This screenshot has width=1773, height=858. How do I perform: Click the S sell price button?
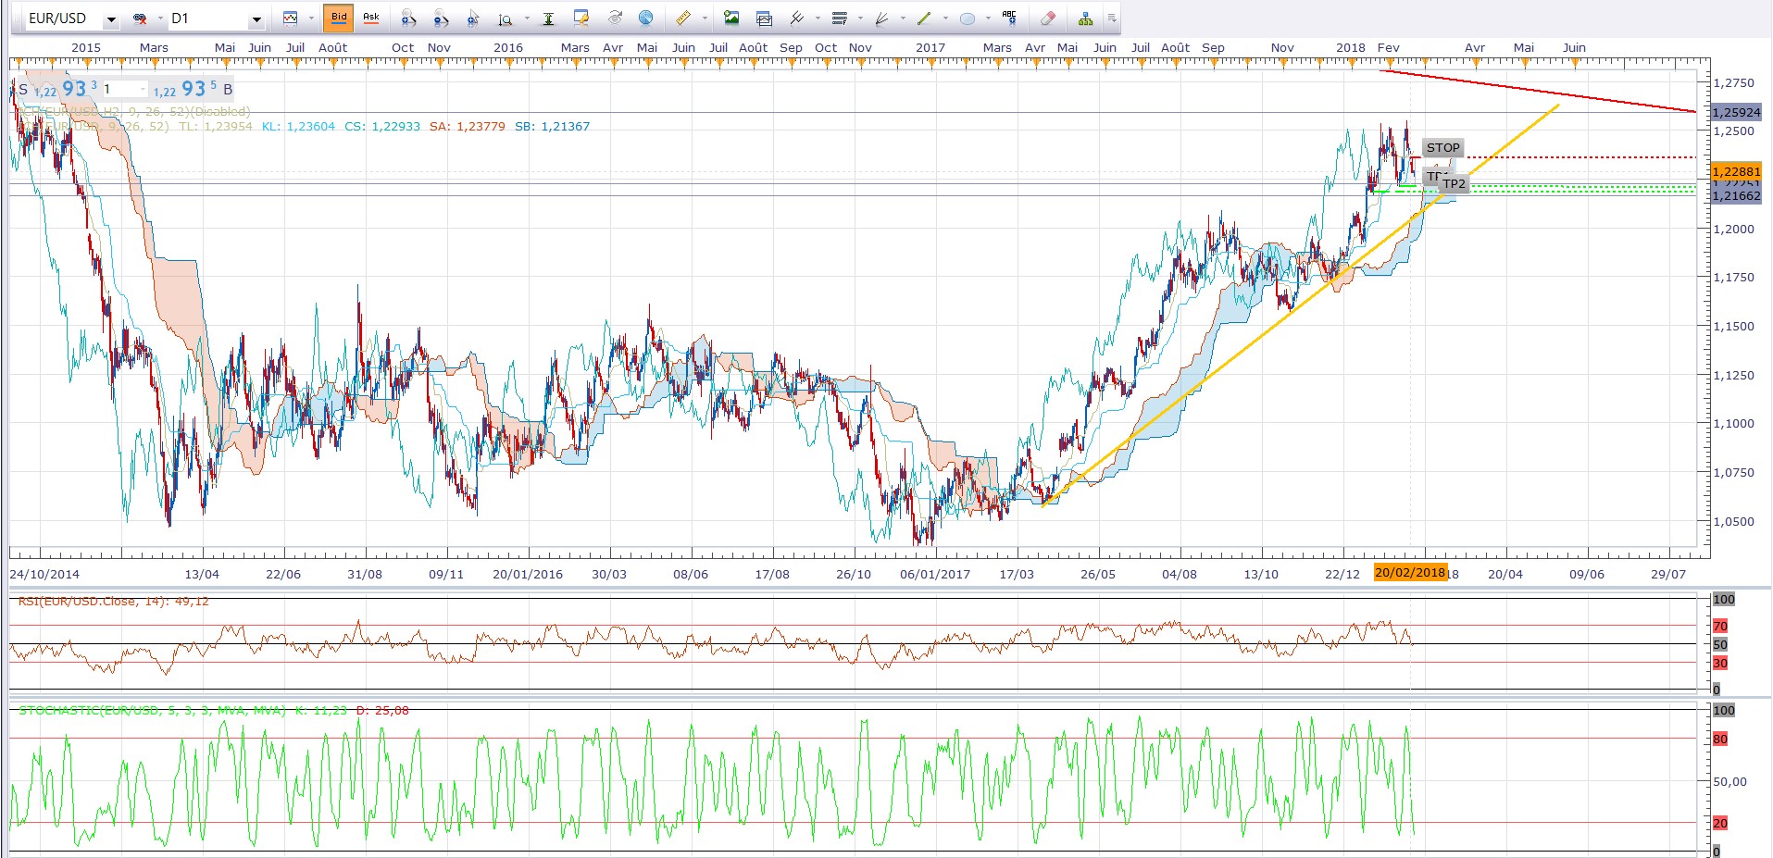[x=23, y=90]
